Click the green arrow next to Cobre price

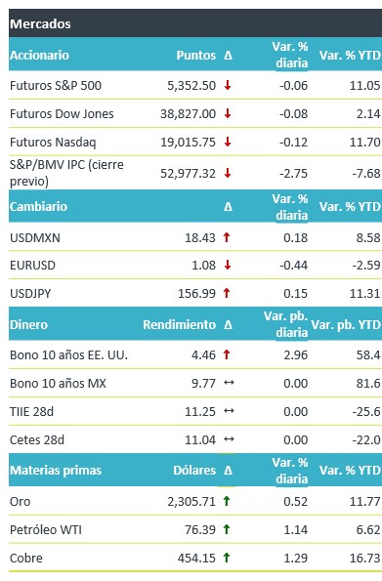pos(227,558)
